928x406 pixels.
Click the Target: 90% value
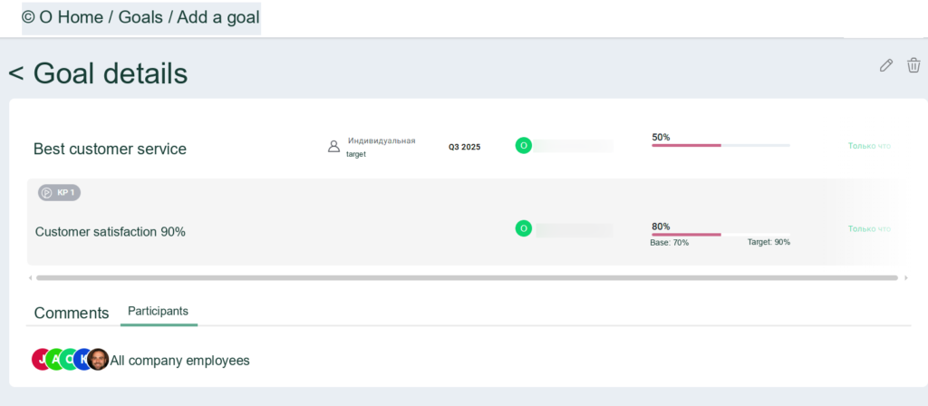768,243
